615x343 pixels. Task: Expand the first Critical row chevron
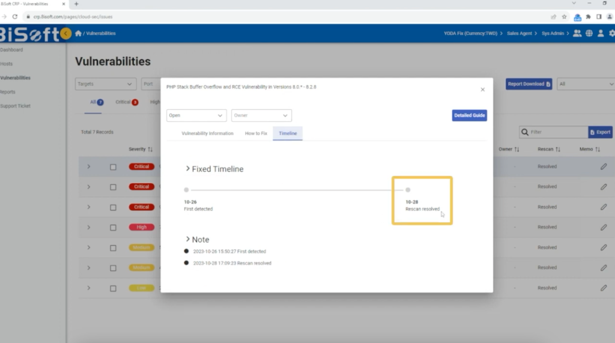click(x=89, y=166)
